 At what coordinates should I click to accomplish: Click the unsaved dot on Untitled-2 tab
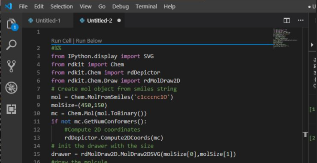click(119, 21)
